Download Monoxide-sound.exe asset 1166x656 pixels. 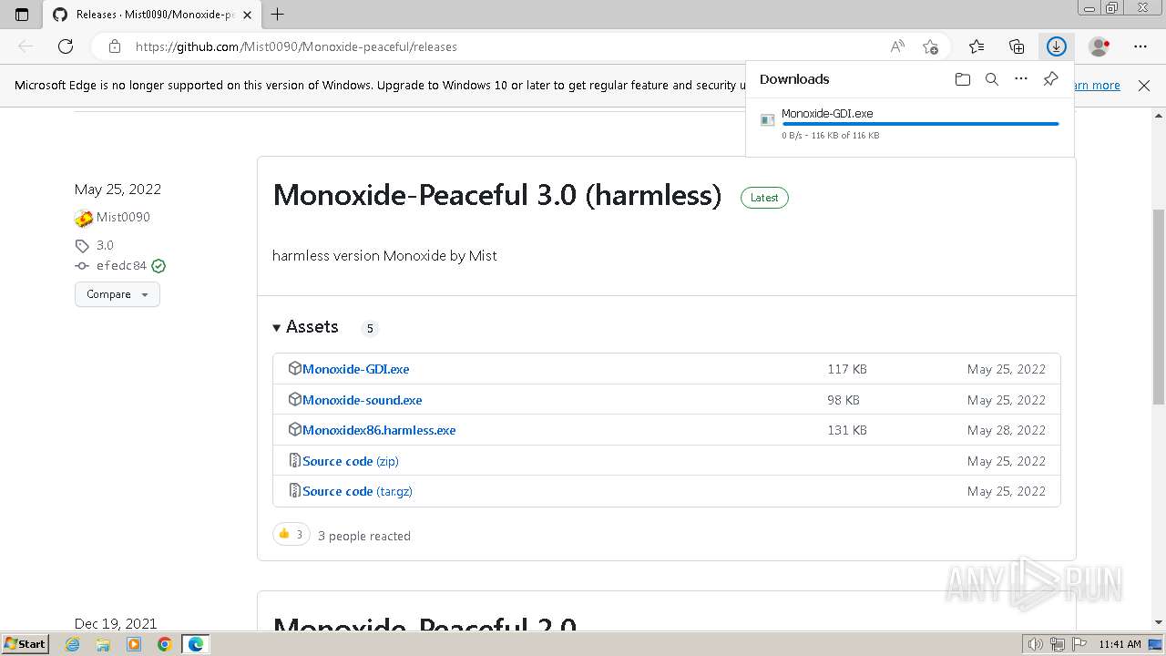click(x=362, y=400)
